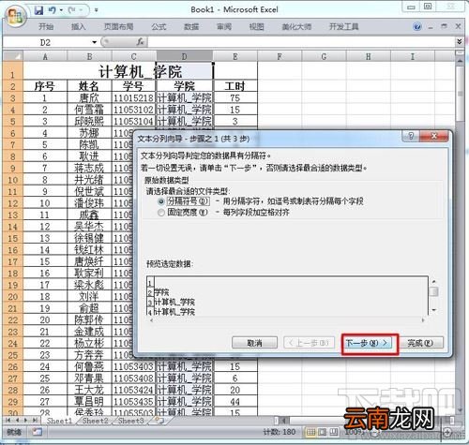Switch to Sheet1 tab

[59, 421]
